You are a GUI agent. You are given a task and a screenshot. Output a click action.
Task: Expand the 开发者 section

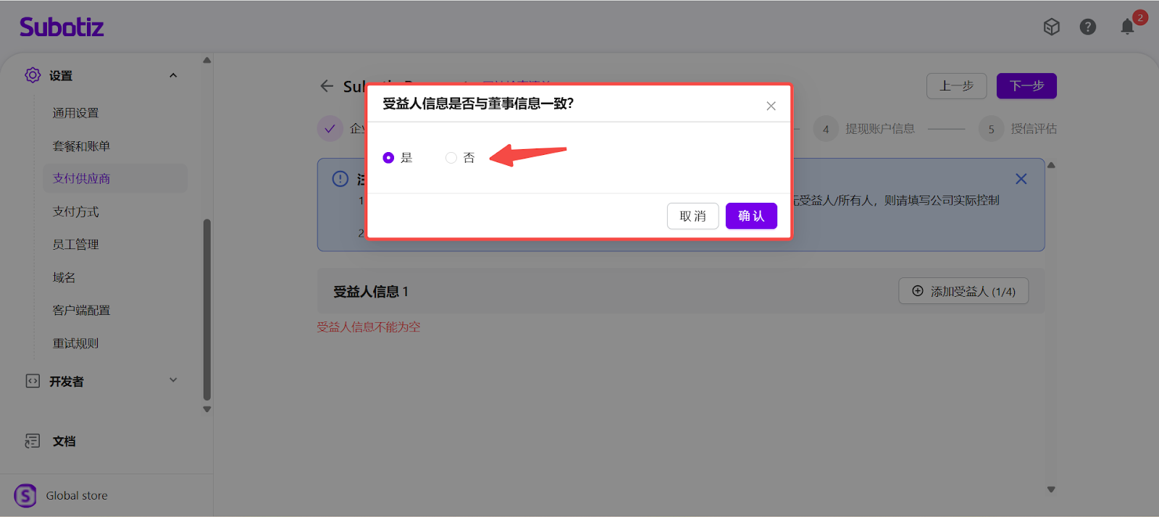click(173, 381)
